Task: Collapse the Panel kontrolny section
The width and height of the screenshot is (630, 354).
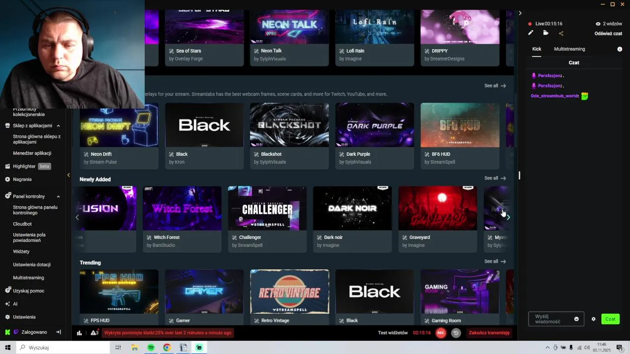Action: [58, 197]
